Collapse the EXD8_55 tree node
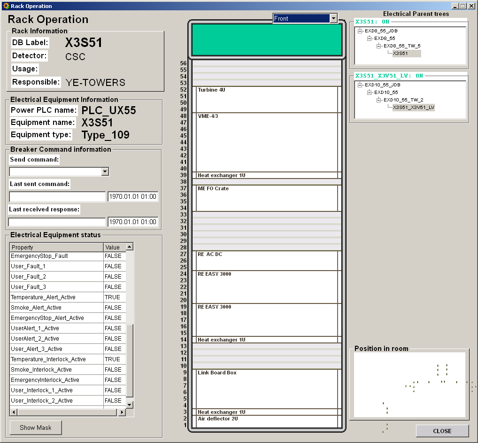This screenshot has height=443, width=478. [x=370, y=39]
